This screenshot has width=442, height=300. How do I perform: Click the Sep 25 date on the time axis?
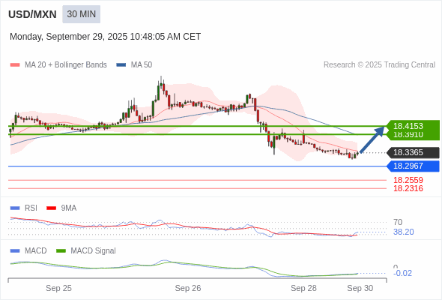coord(58,288)
